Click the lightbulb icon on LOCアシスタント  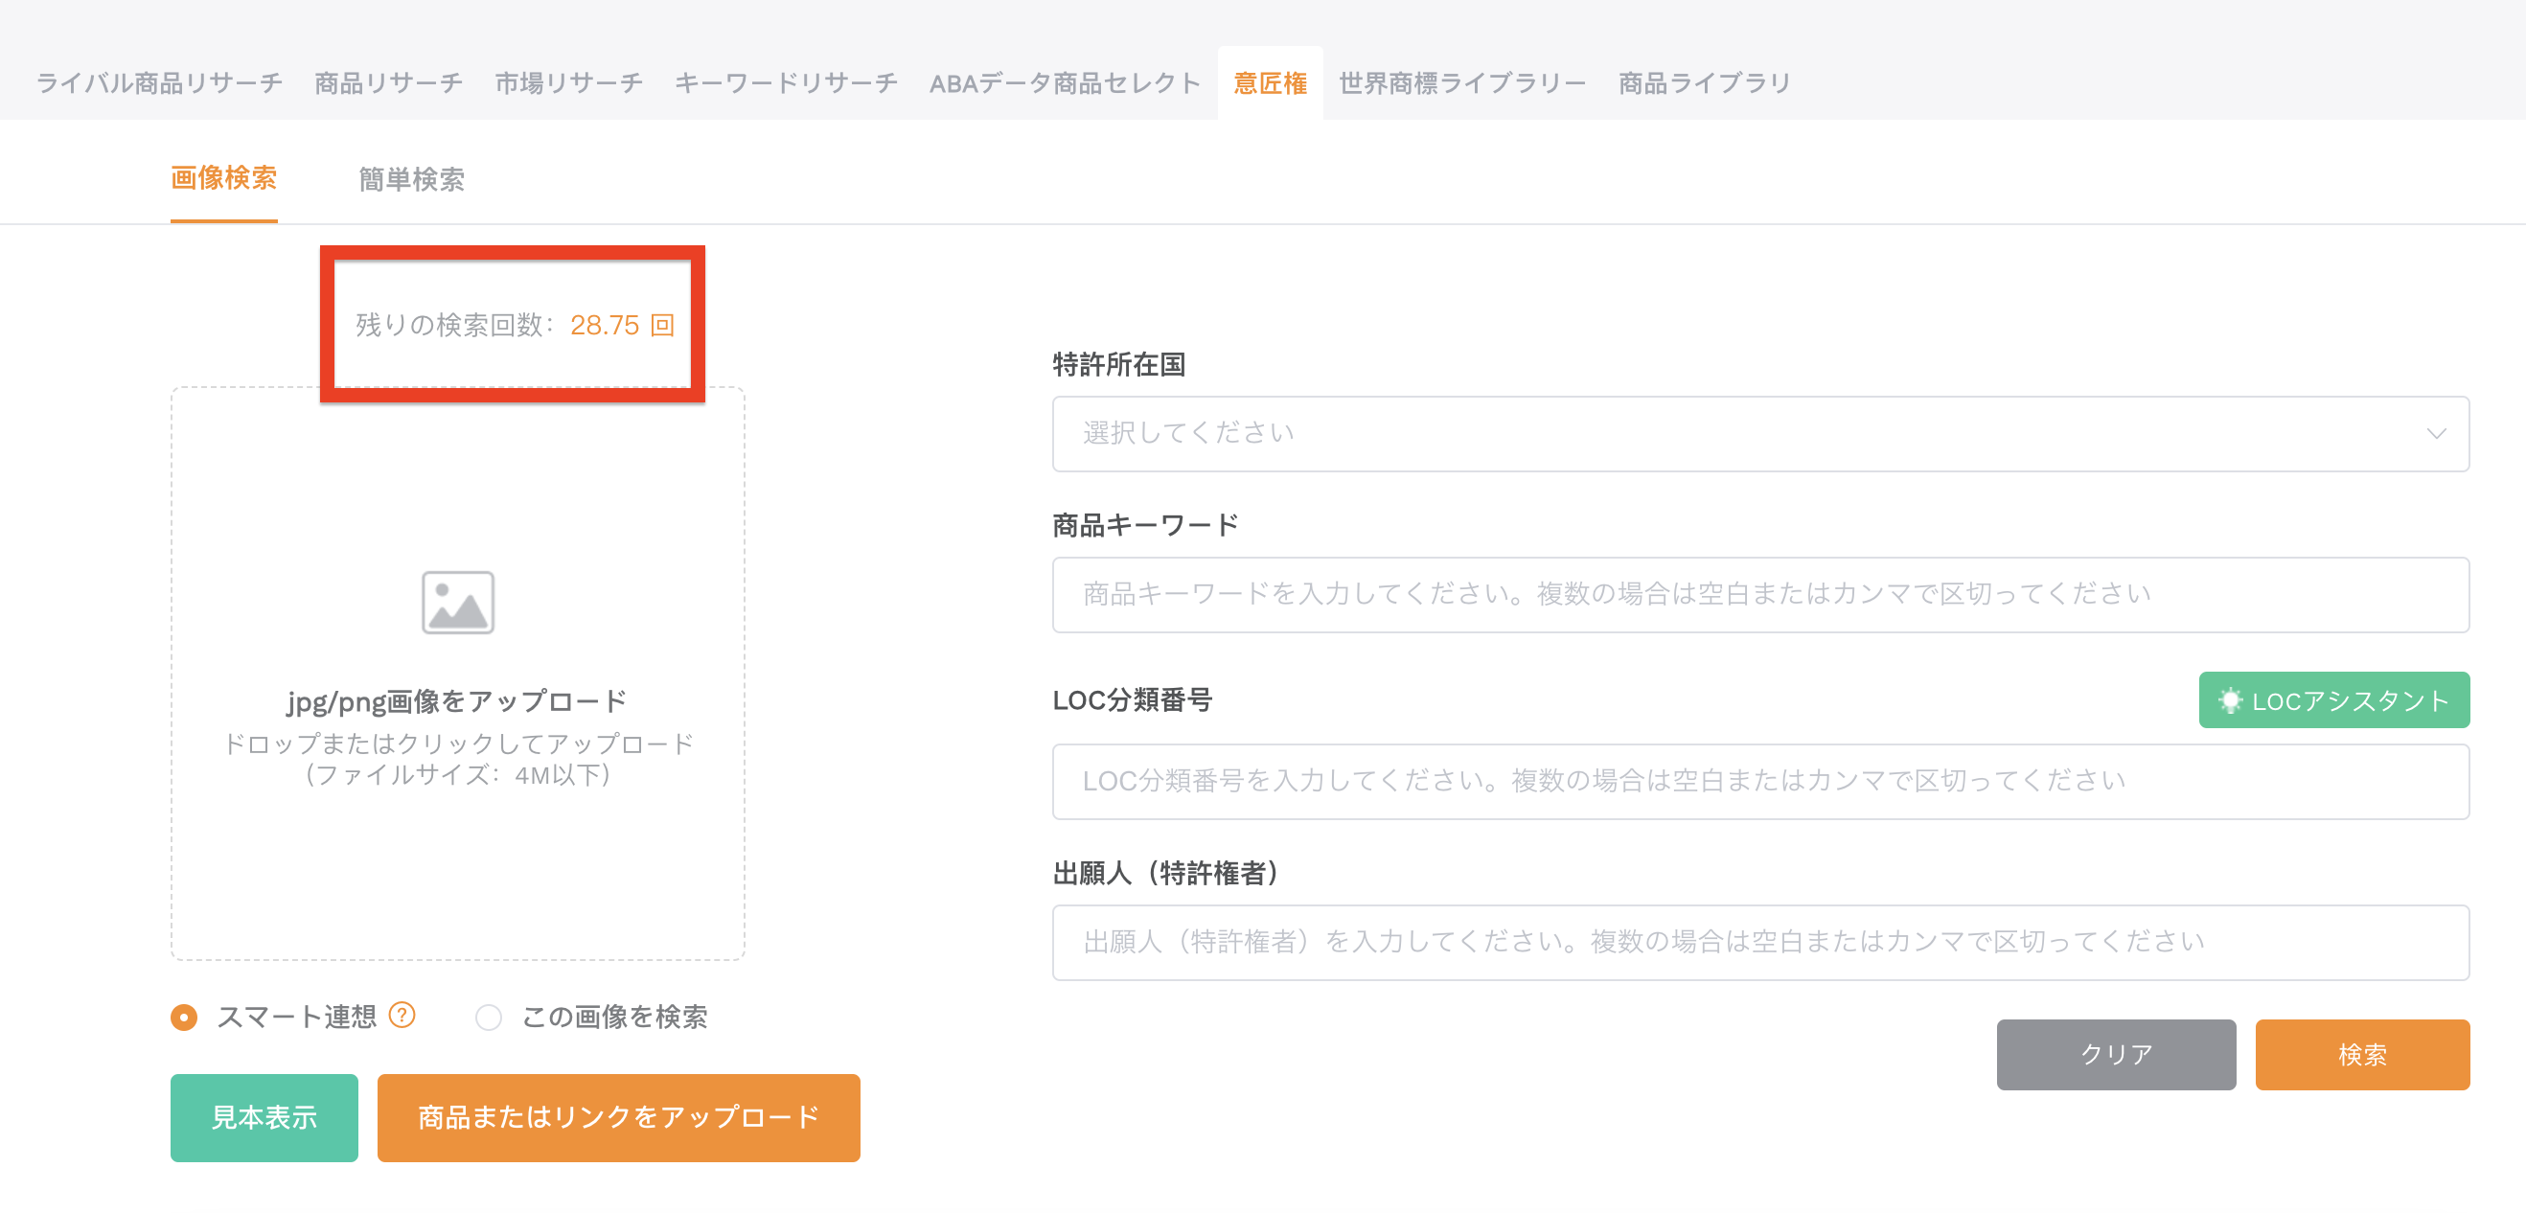pyautogui.click(x=2230, y=700)
